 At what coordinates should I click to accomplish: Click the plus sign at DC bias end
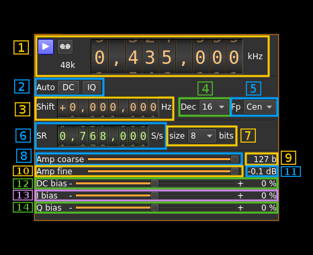[240, 184]
